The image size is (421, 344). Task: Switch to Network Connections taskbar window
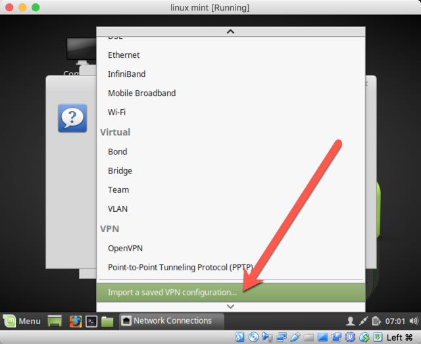172,321
